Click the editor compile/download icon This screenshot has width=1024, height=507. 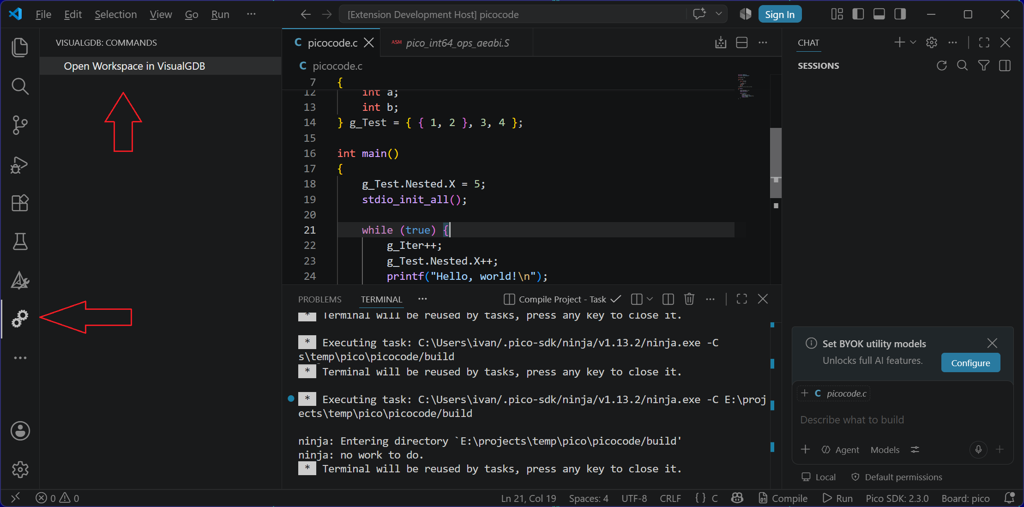click(721, 43)
